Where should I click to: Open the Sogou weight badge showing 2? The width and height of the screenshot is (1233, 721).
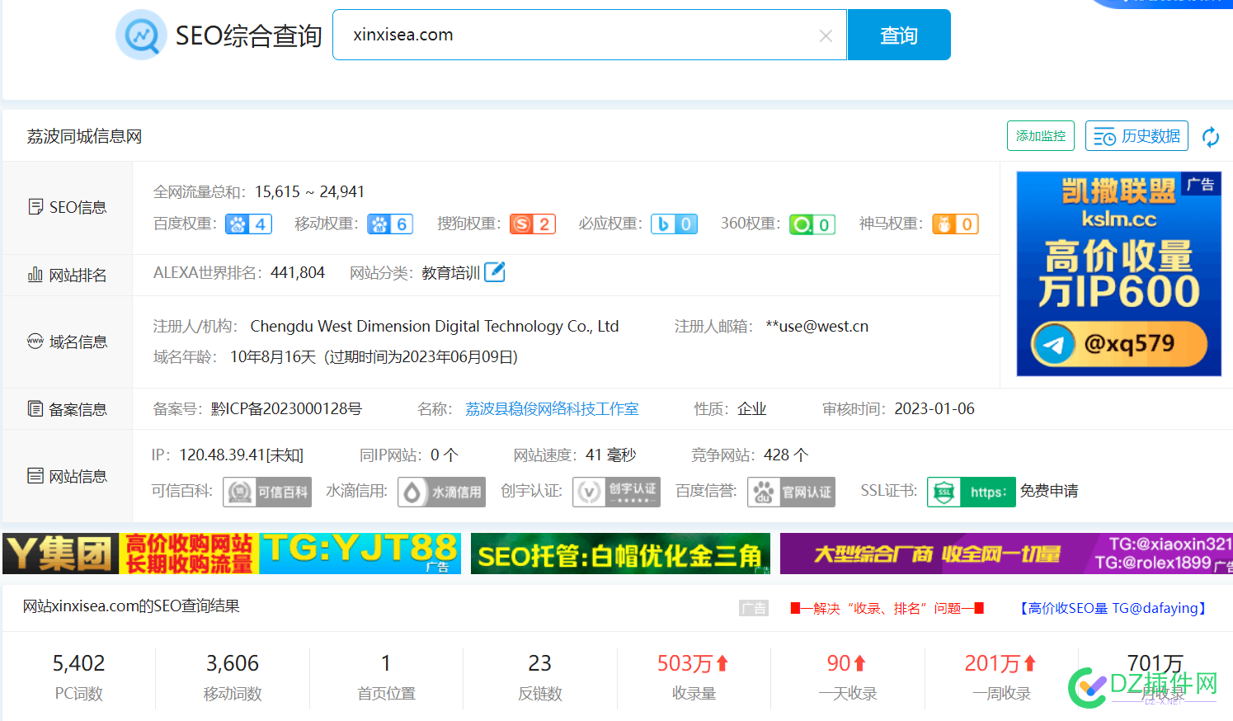[x=533, y=224]
